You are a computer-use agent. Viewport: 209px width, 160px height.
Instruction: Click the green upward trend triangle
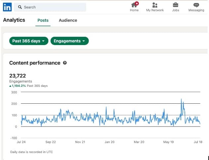[x=10, y=86]
